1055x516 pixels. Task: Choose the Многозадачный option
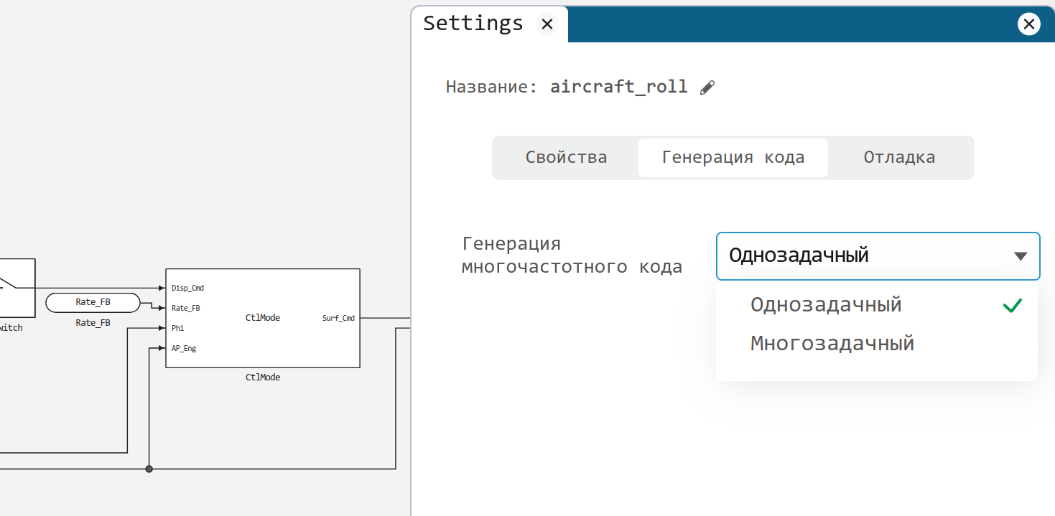click(877, 344)
